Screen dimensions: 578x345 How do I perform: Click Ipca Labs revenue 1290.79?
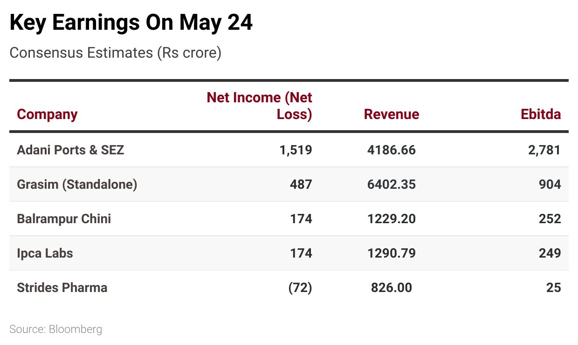coord(391,253)
